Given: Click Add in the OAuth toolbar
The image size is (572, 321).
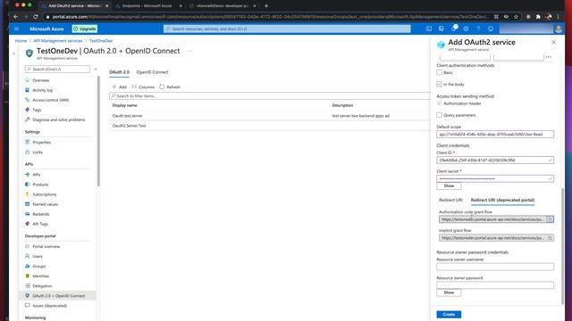Looking at the screenshot, I should coord(119,87).
